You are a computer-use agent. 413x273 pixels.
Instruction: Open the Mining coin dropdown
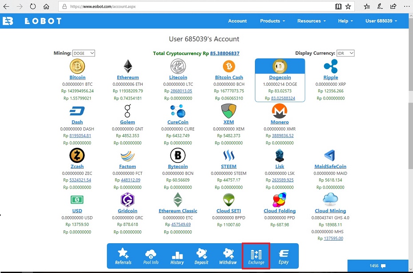tap(83, 53)
